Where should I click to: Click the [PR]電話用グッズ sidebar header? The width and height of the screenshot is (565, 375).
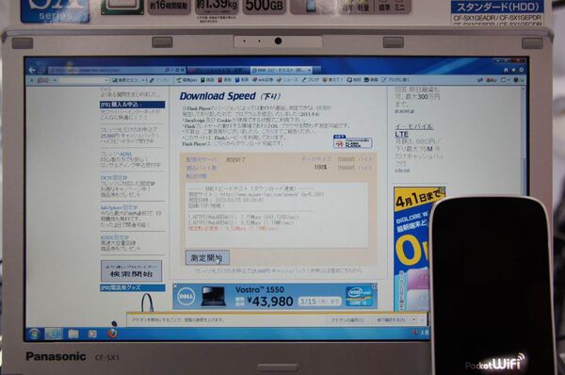coord(132,287)
